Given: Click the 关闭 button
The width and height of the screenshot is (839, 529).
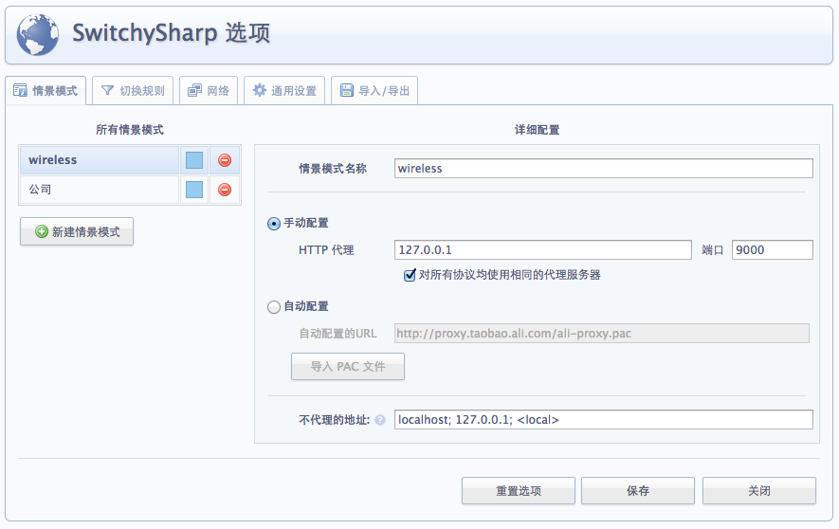Looking at the screenshot, I should 759,490.
